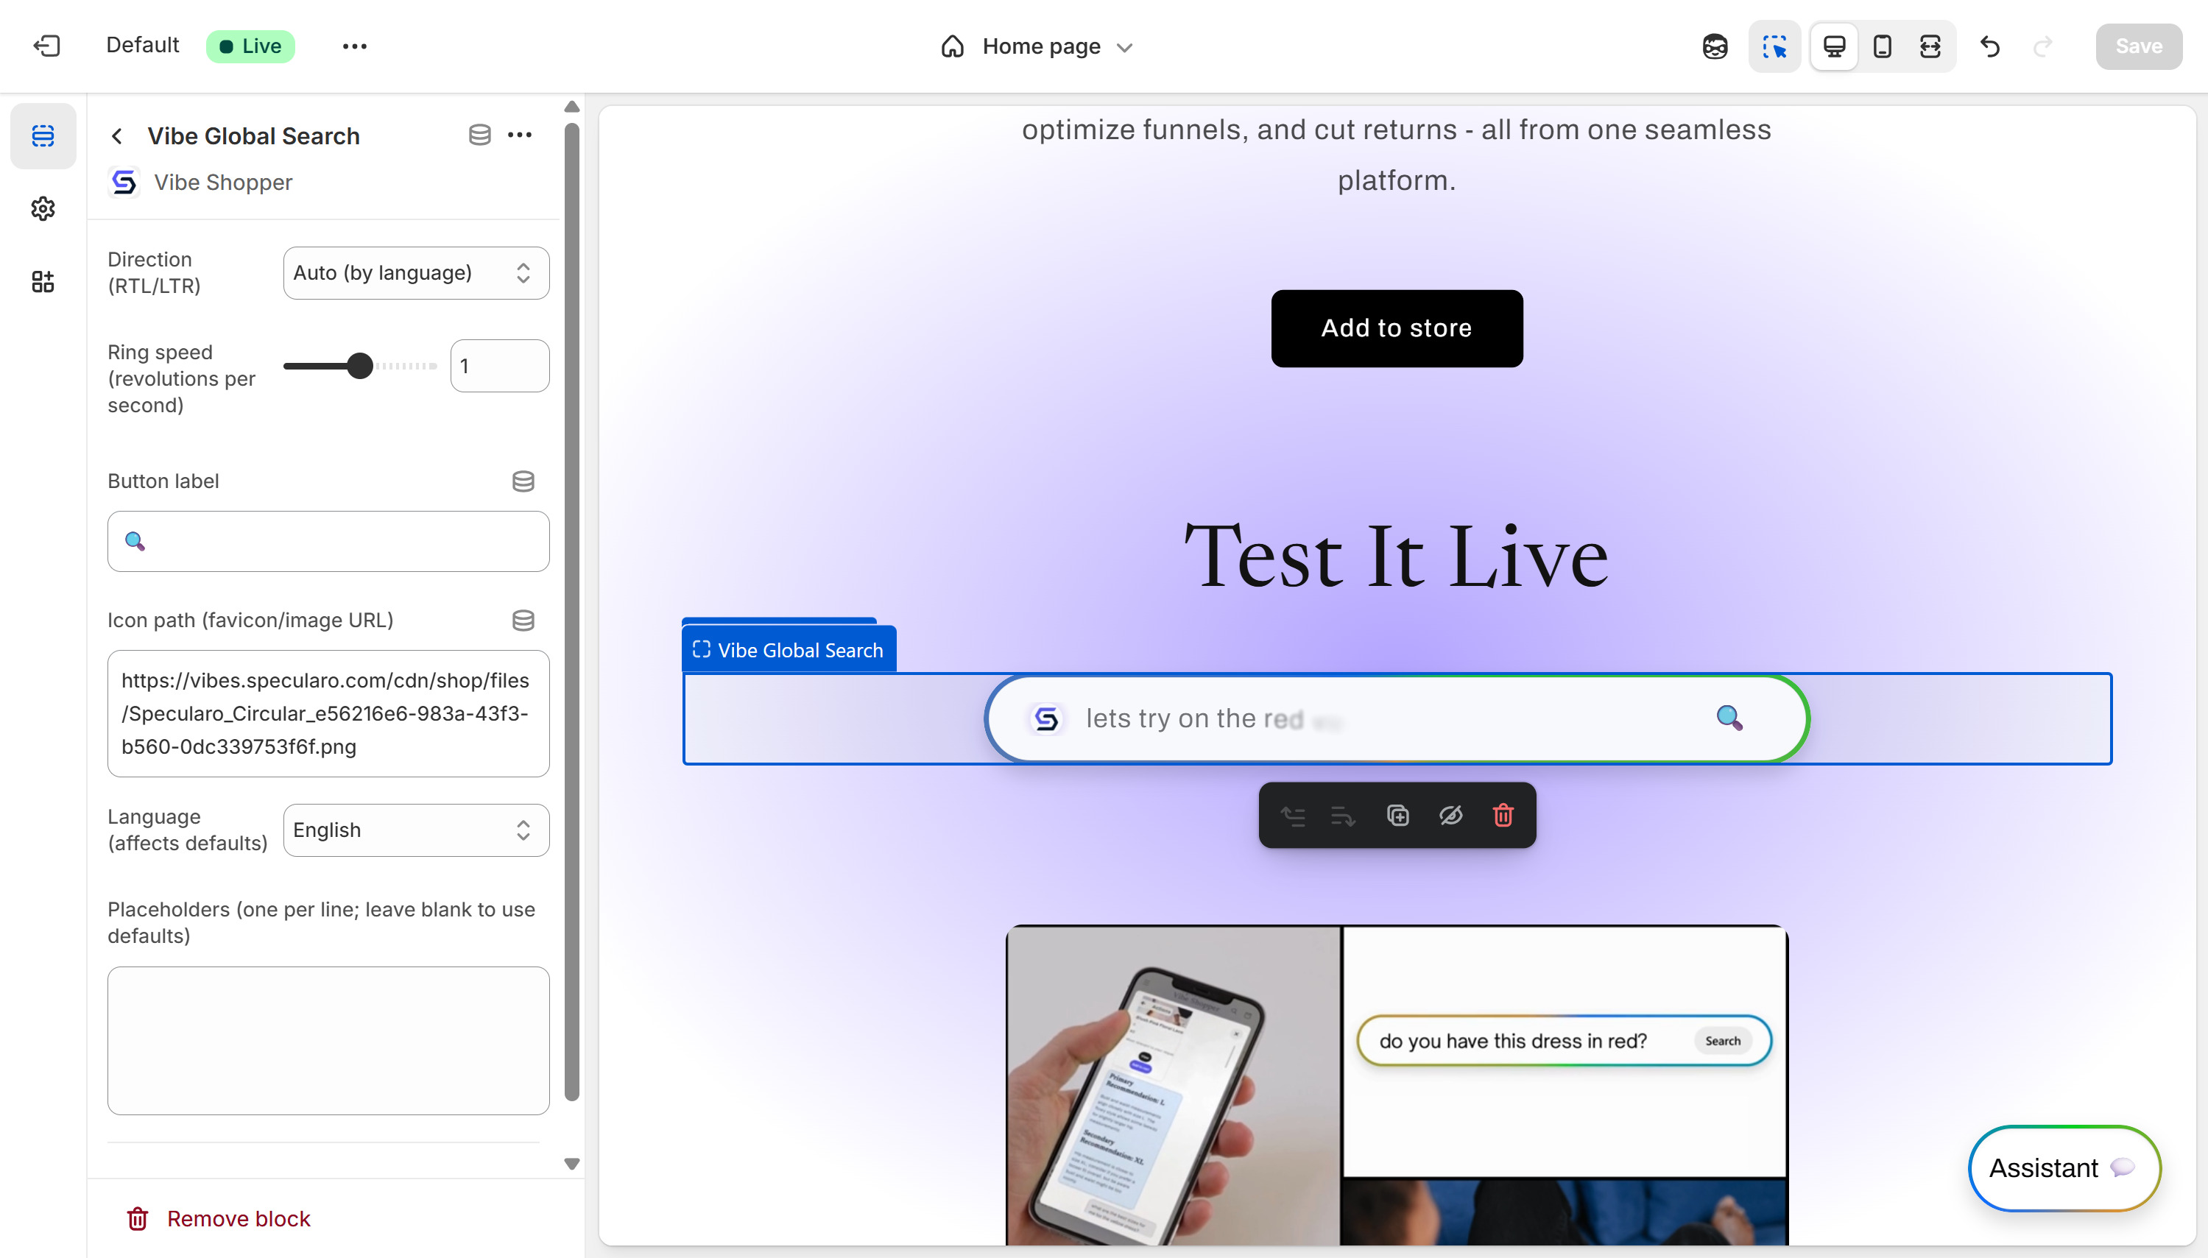Click the Placeholders text area
The height and width of the screenshot is (1258, 2208).
pos(328,1040)
